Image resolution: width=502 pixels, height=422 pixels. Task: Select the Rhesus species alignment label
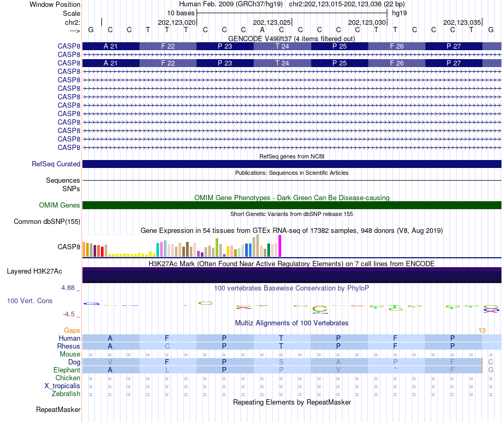[x=69, y=346]
